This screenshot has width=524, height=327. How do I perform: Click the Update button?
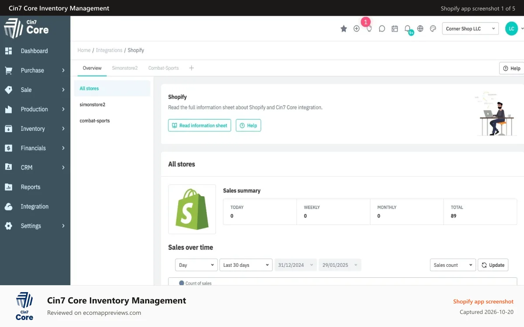[x=493, y=265]
